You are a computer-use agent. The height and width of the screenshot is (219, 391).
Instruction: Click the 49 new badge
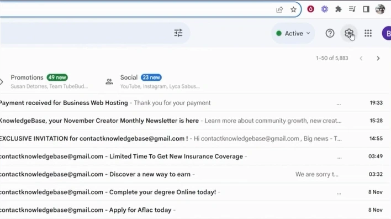(57, 77)
